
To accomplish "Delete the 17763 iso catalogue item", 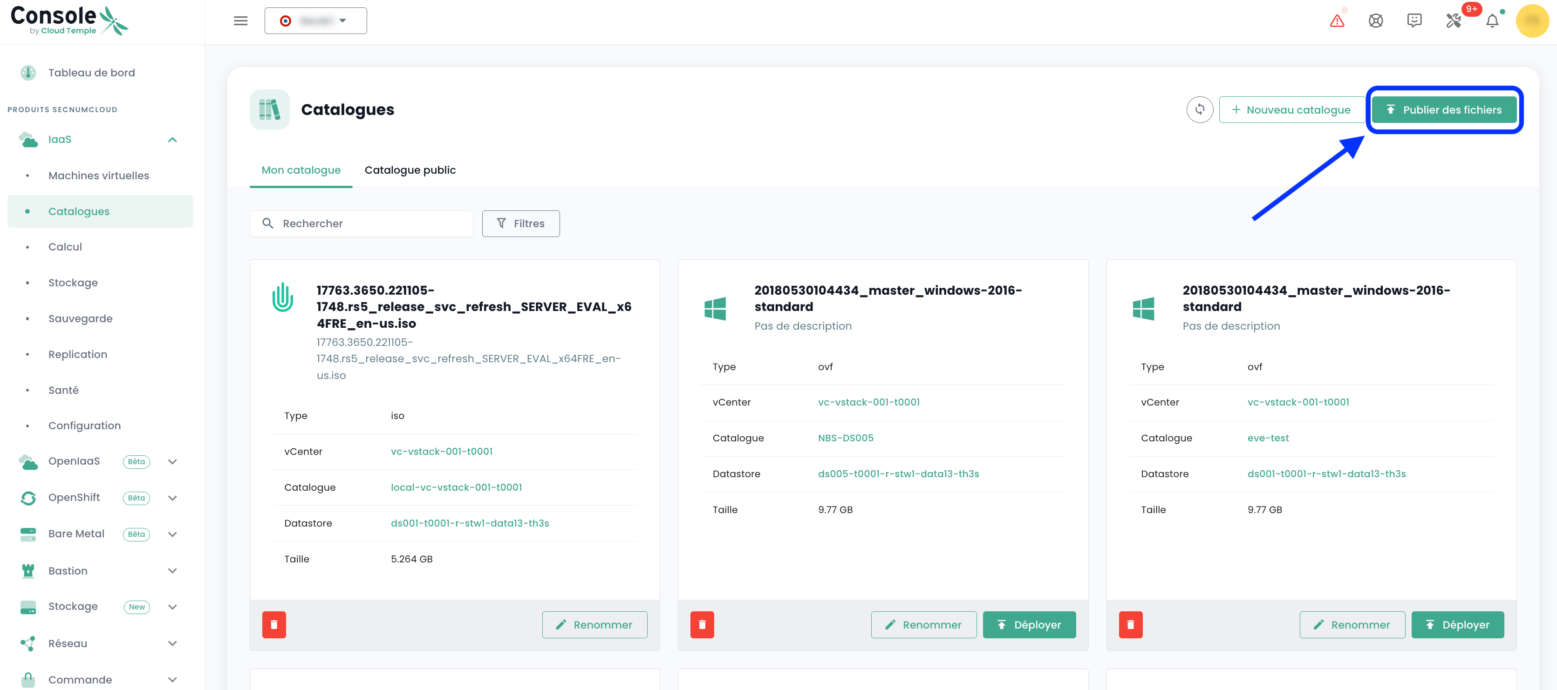I will (274, 624).
